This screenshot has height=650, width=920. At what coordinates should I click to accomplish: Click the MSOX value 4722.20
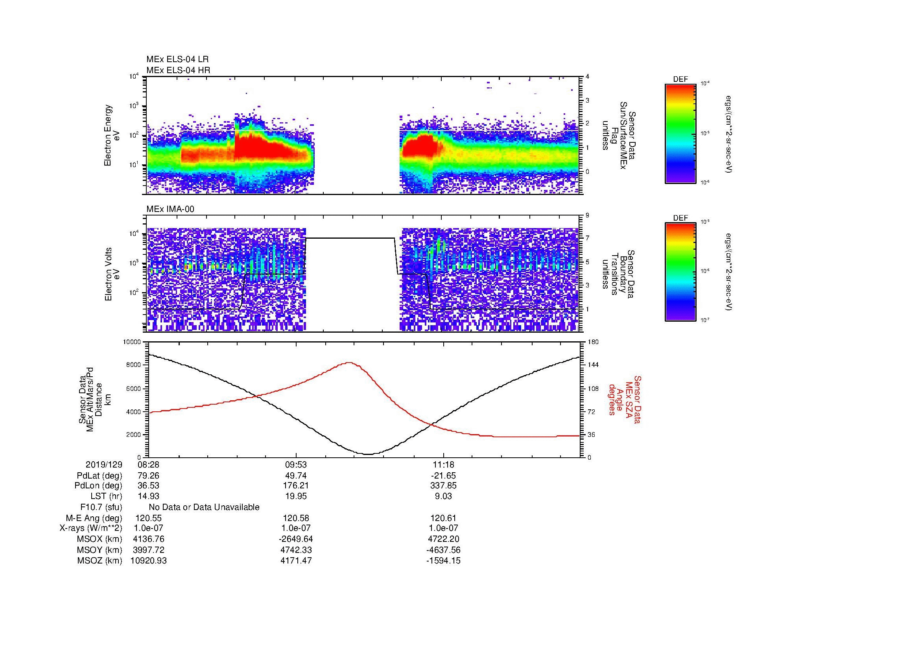[443, 540]
